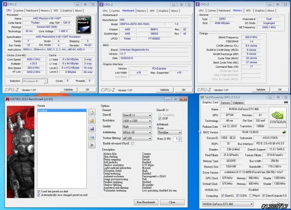This screenshot has width=291, height=210.
Task: Click Validate in the CPU-Z CPU window
Action: (x=68, y=90)
